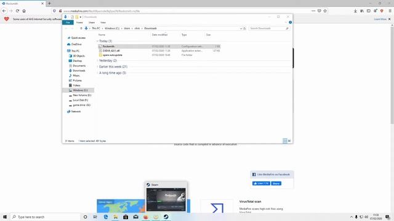This screenshot has width=394, height=221.
Task: Expand the Yesterday group
Action: 97,61
